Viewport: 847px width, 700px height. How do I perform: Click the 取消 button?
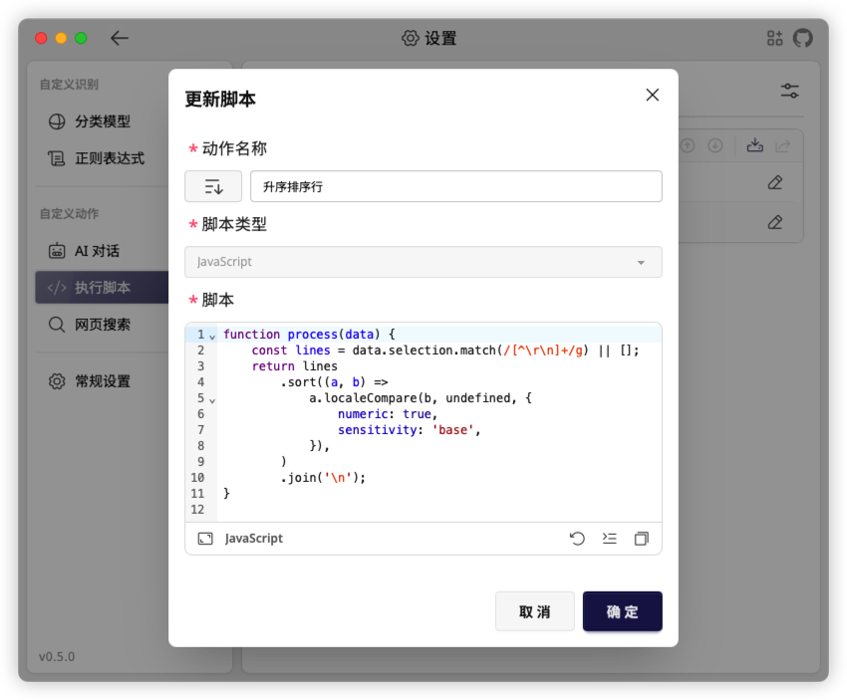click(x=535, y=611)
